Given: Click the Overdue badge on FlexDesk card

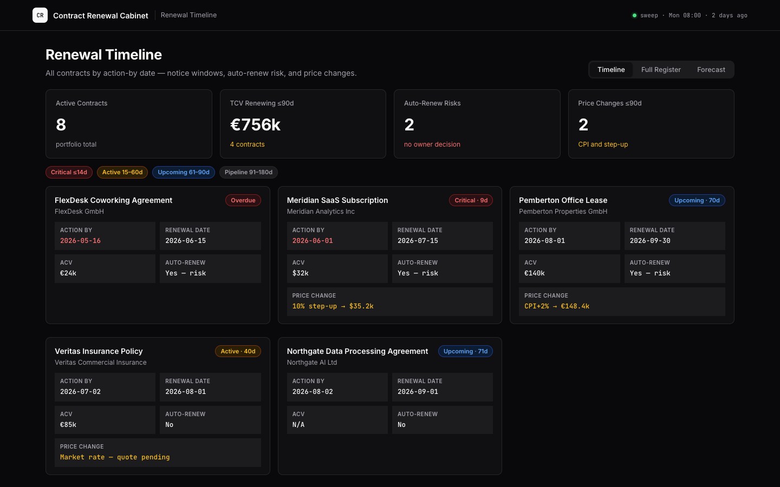Looking at the screenshot, I should (x=243, y=200).
